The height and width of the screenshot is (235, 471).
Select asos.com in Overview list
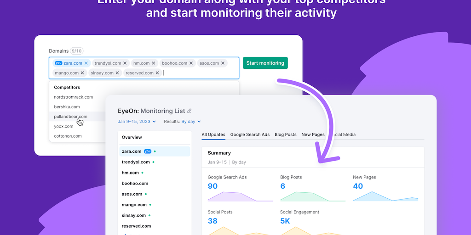[132, 194]
